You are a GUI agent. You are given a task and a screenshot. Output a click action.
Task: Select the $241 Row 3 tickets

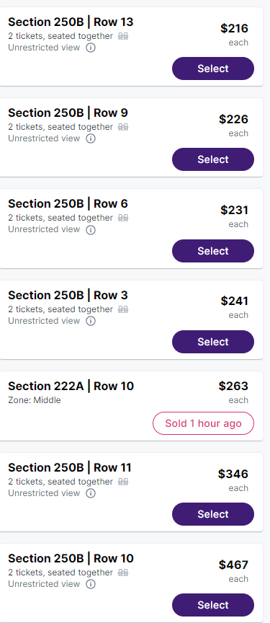pyautogui.click(x=213, y=342)
